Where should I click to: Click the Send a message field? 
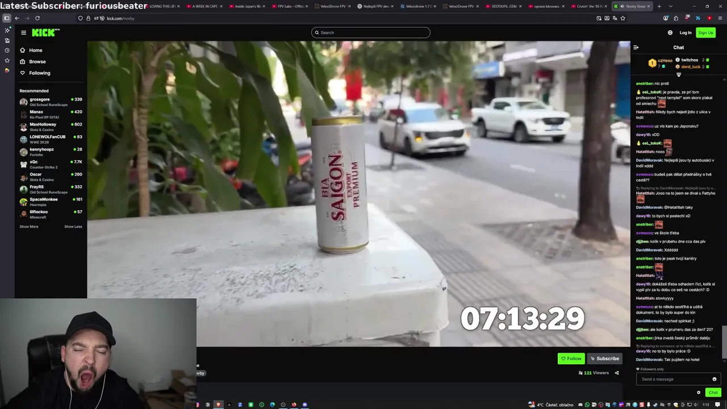(x=674, y=379)
